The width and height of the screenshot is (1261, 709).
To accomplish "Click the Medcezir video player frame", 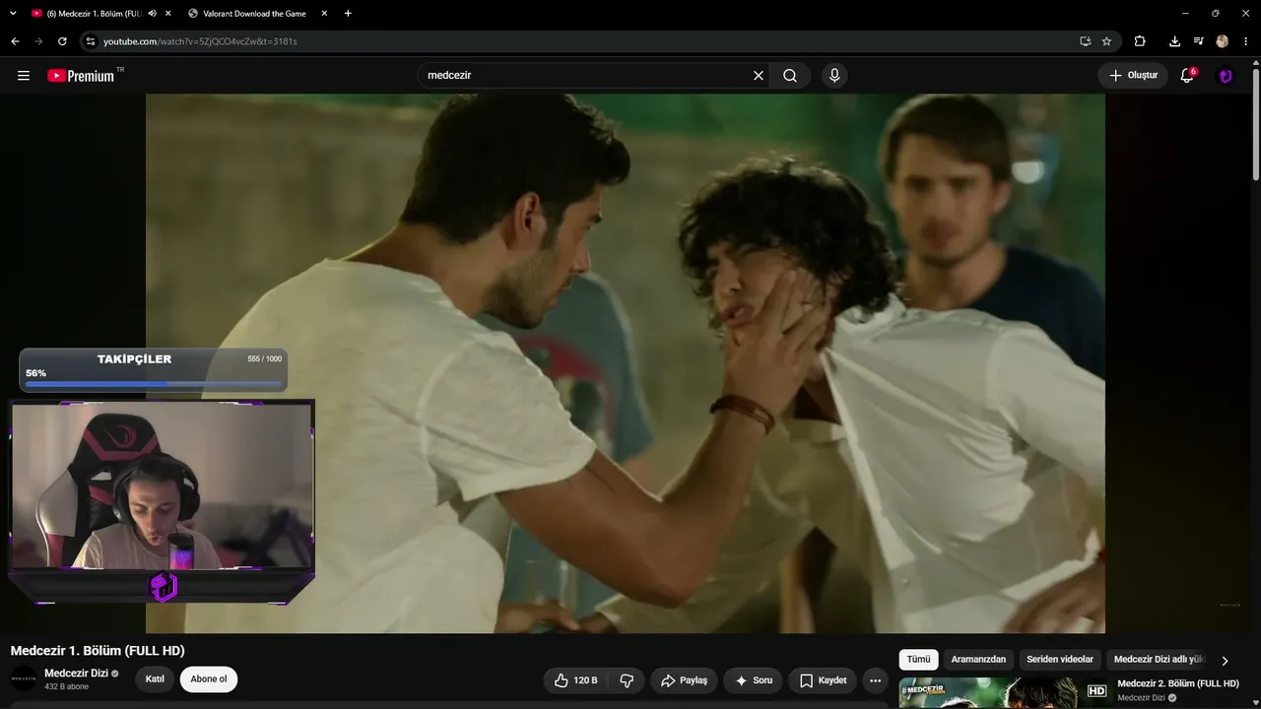I will click(x=626, y=363).
